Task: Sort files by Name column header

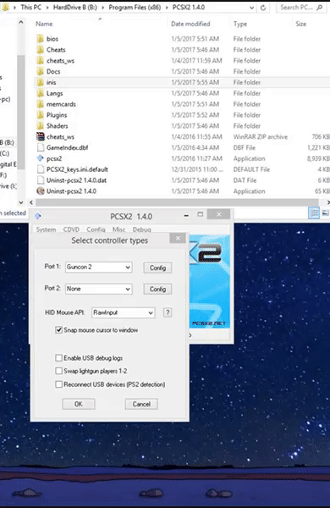Action: click(44, 24)
